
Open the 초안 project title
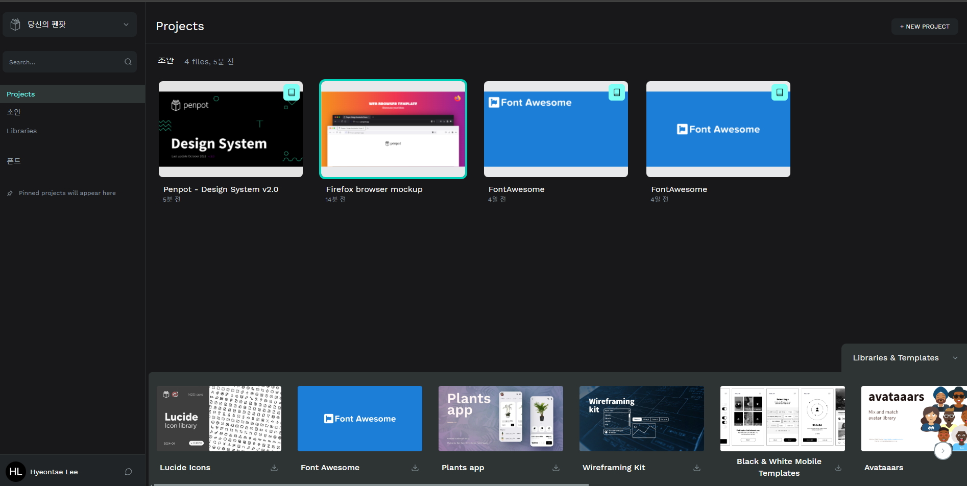click(166, 61)
